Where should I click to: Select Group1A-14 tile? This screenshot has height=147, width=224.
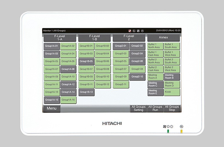click(x=68, y=92)
